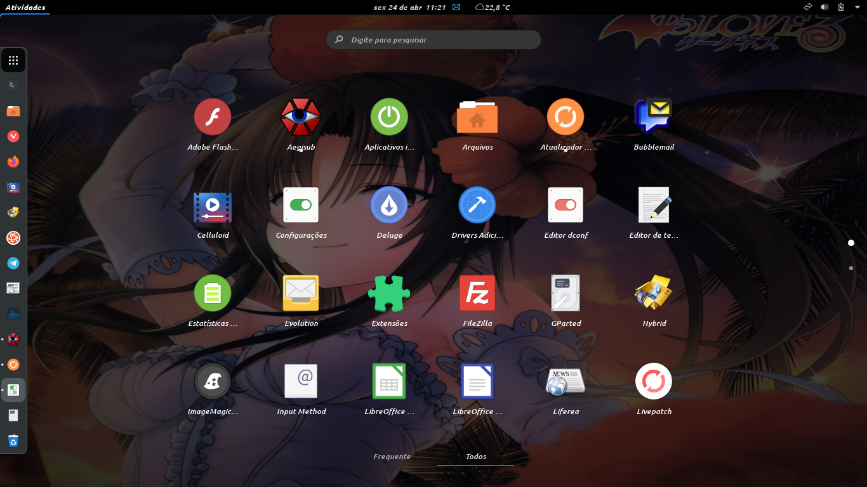The image size is (867, 487).
Task: Open LibreOffice Writer document icon
Action: [477, 381]
